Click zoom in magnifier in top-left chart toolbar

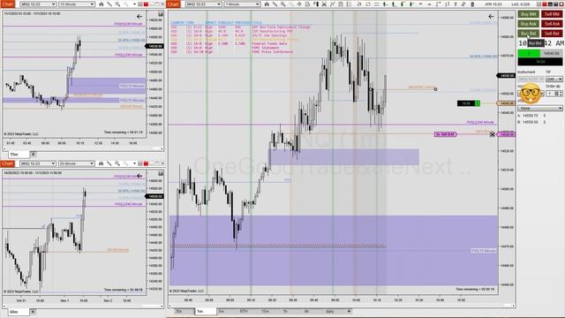[x=117, y=4]
